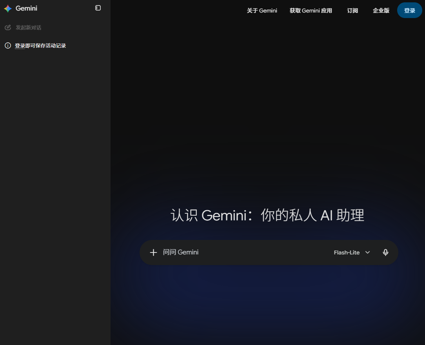Viewport: 425px width, 345px height.
Task: Click the microphone icon for voice input
Action: pos(385,252)
